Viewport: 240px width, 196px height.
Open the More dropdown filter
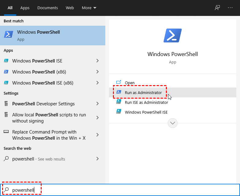pyautogui.click(x=89, y=8)
